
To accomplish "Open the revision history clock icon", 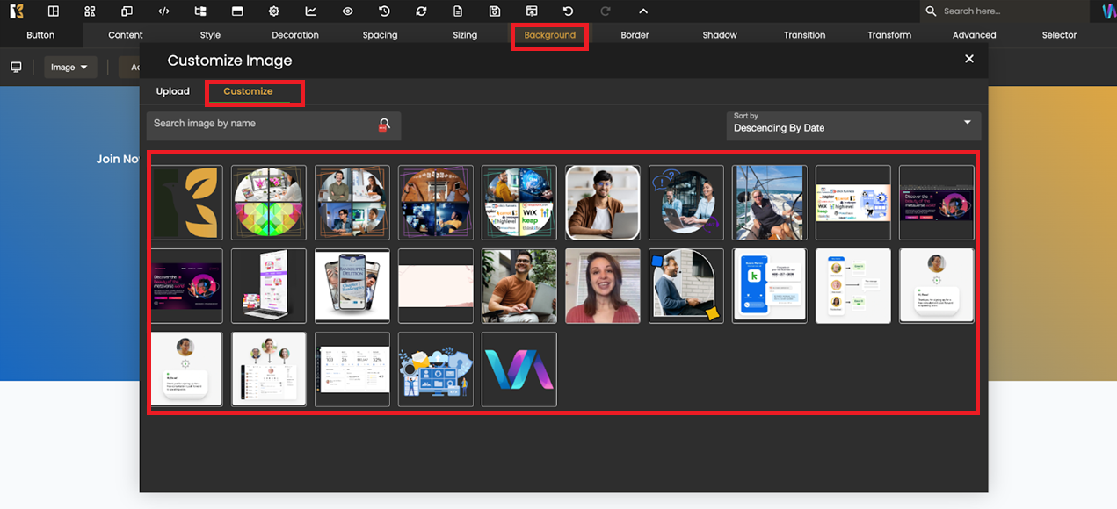I will click(385, 11).
